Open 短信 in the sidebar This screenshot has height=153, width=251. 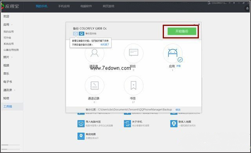(x=6, y=98)
